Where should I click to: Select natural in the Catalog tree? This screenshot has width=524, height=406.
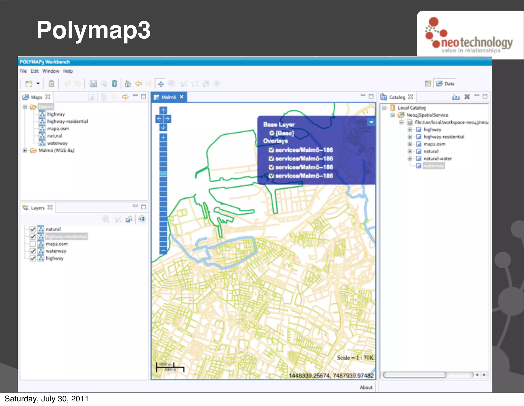(x=431, y=151)
